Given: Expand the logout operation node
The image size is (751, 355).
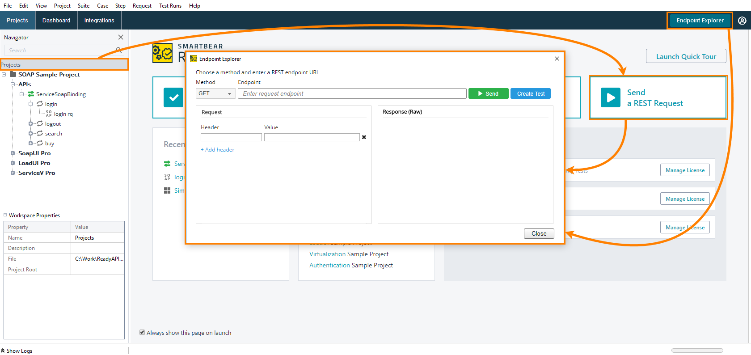Looking at the screenshot, I should (x=31, y=123).
